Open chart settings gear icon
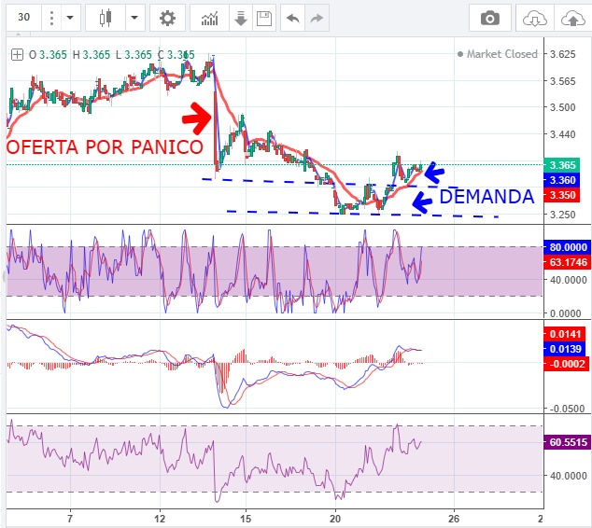 click(167, 18)
